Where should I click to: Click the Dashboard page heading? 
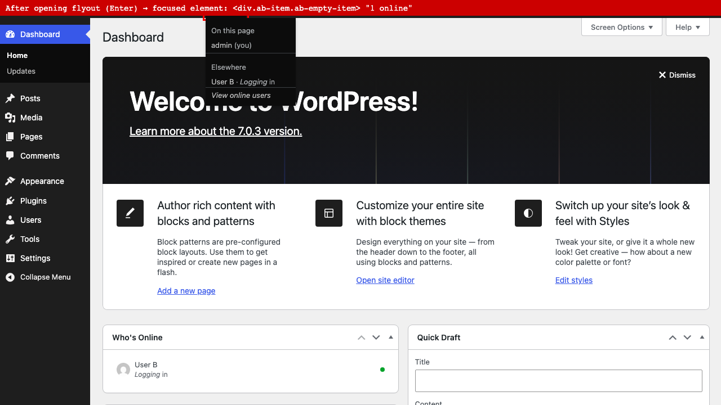click(133, 37)
